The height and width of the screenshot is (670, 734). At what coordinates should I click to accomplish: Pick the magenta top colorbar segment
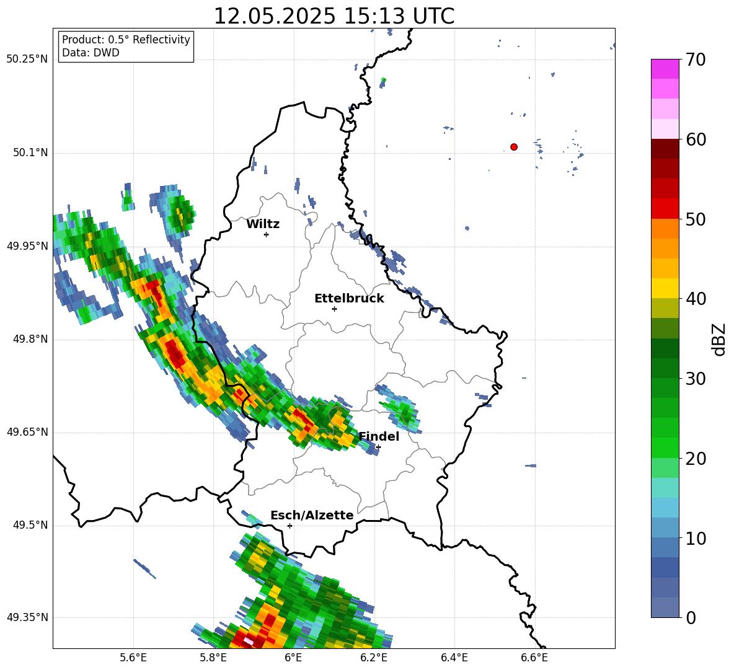(x=665, y=69)
